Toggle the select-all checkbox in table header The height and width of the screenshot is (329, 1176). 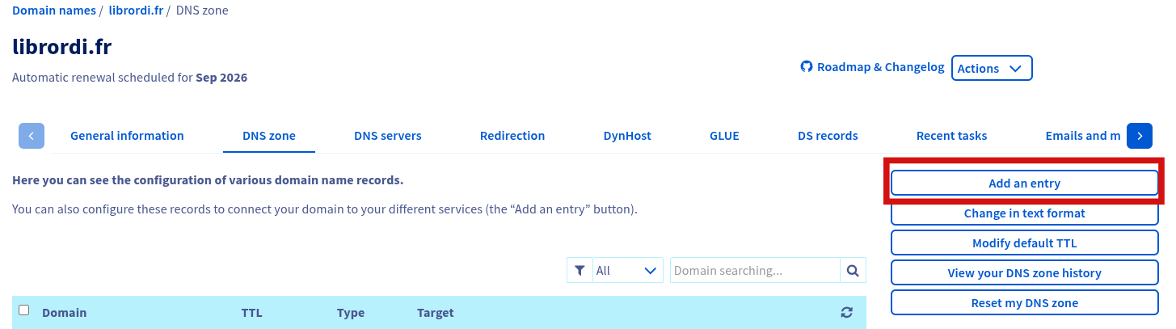[x=24, y=310]
